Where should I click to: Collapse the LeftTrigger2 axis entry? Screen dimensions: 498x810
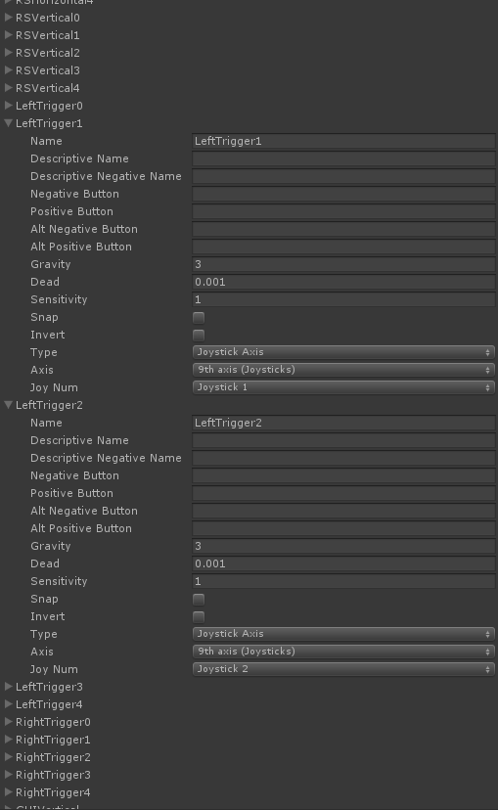click(8, 404)
